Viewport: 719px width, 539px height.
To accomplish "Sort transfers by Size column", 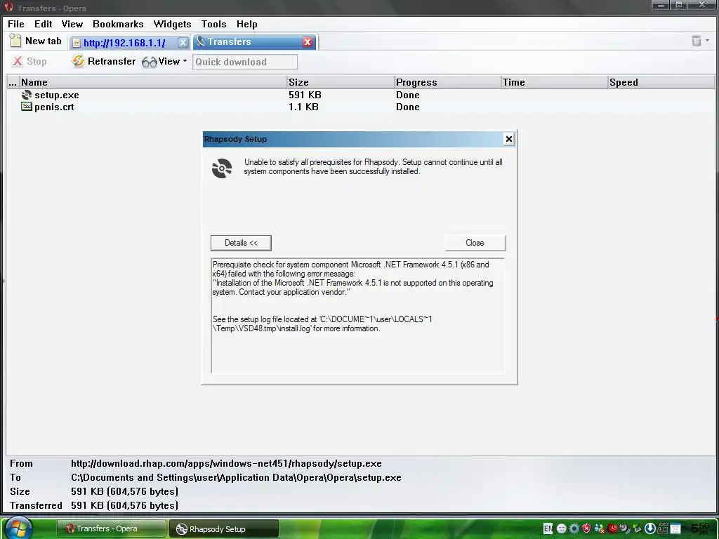I will pos(341,83).
